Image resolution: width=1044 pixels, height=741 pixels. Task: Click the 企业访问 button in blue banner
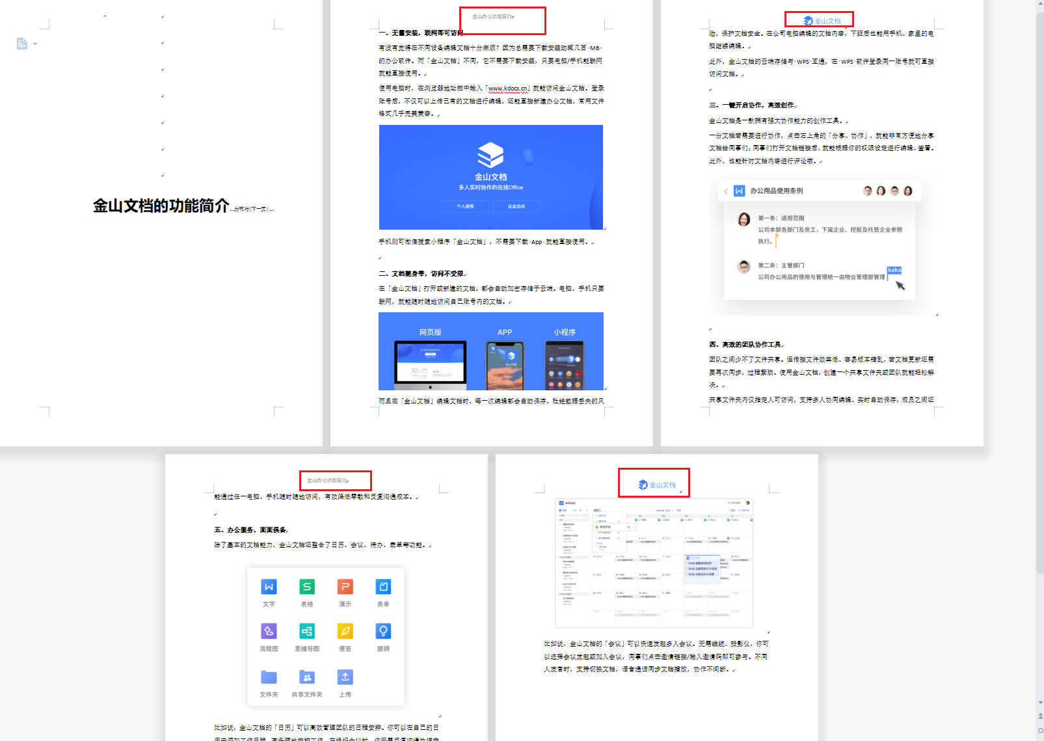[516, 206]
